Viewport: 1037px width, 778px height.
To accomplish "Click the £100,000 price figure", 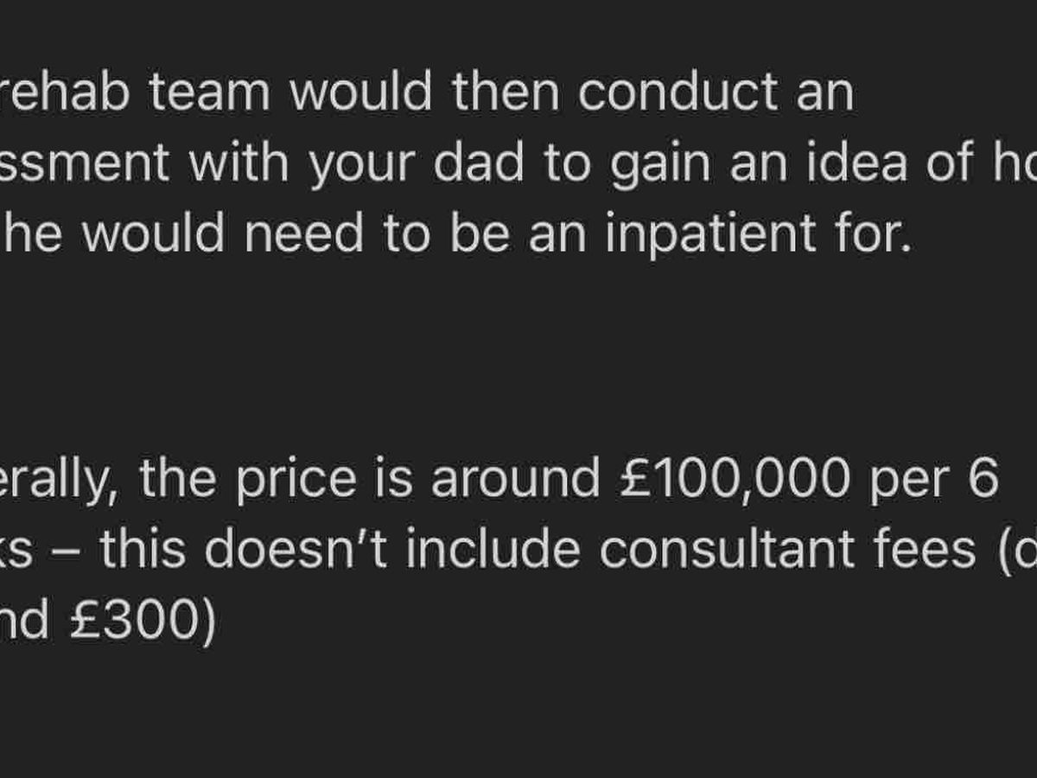I will [x=733, y=481].
